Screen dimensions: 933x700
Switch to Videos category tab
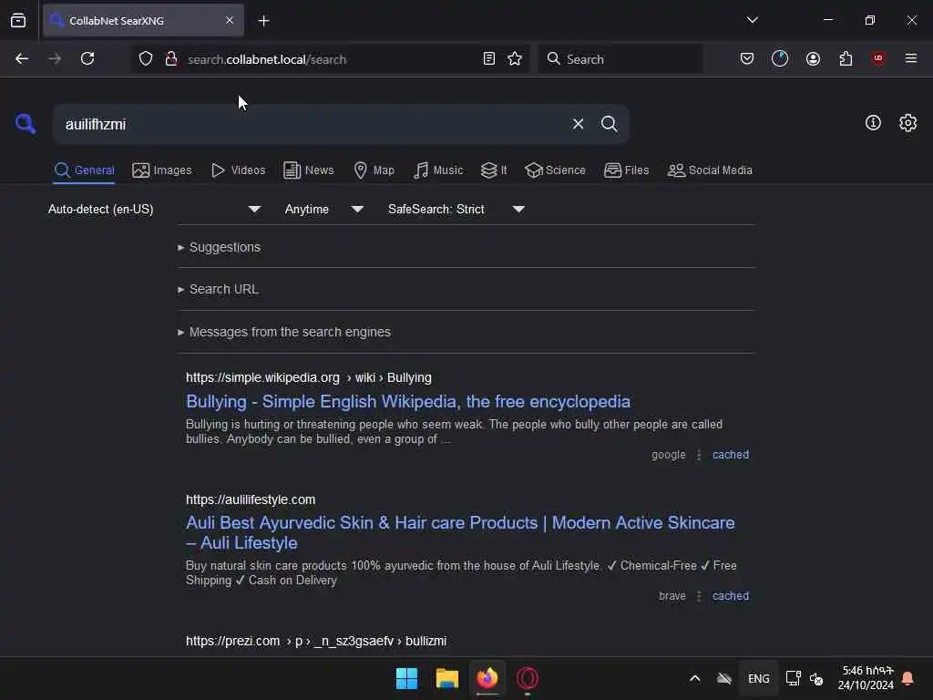pyautogui.click(x=239, y=170)
